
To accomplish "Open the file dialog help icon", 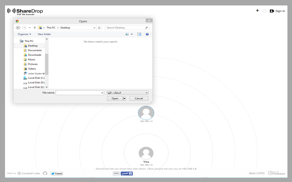I will 147,34.
